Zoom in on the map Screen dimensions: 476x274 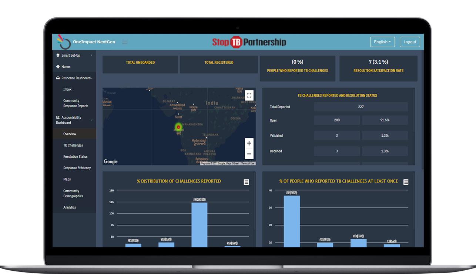[x=249, y=143]
